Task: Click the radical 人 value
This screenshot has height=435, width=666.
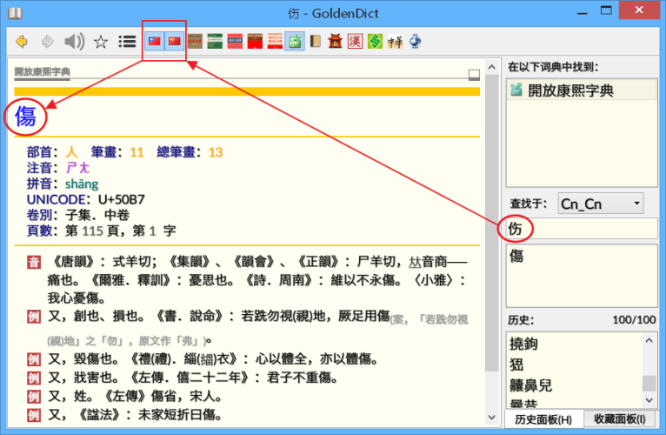Action: (72, 151)
